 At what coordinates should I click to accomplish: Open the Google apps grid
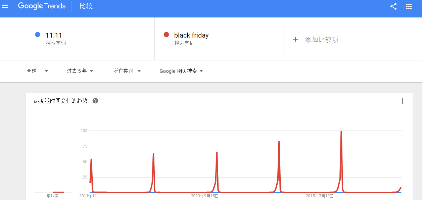click(409, 6)
